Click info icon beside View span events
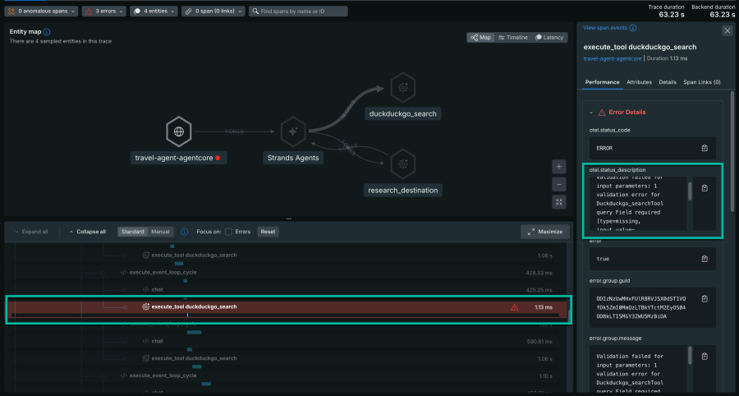The width and height of the screenshot is (739, 396). [633, 28]
